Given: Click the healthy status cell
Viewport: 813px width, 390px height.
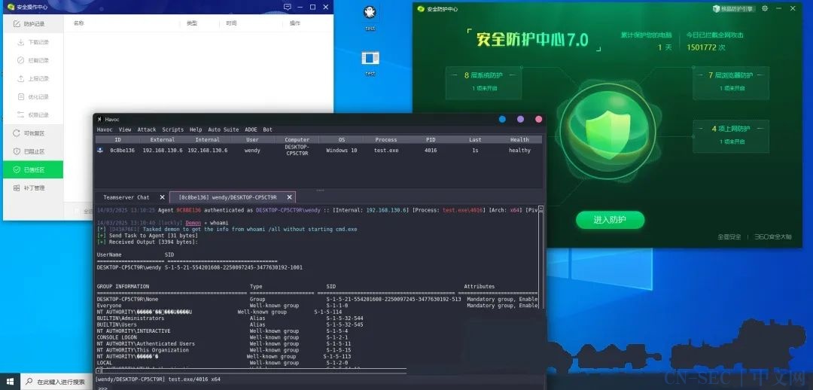Looking at the screenshot, I should [x=519, y=151].
